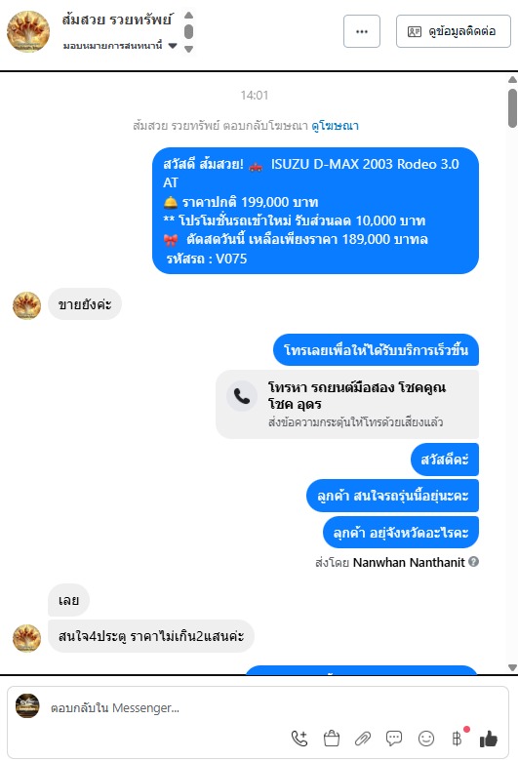
Task: Click the ISUZU D-MAX 2003 promo message bubble
Action: coord(315,211)
